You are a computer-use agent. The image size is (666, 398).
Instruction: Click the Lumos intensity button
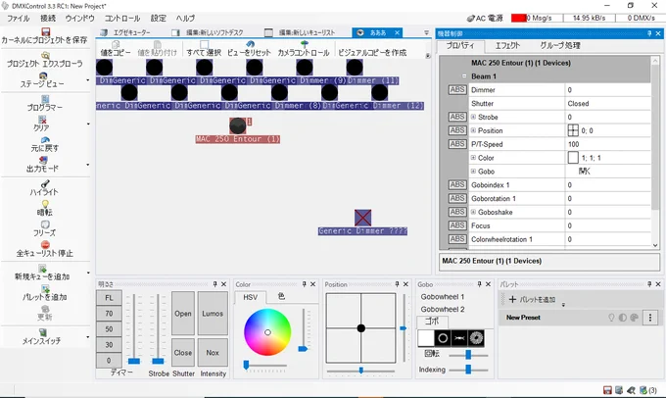[x=213, y=314]
